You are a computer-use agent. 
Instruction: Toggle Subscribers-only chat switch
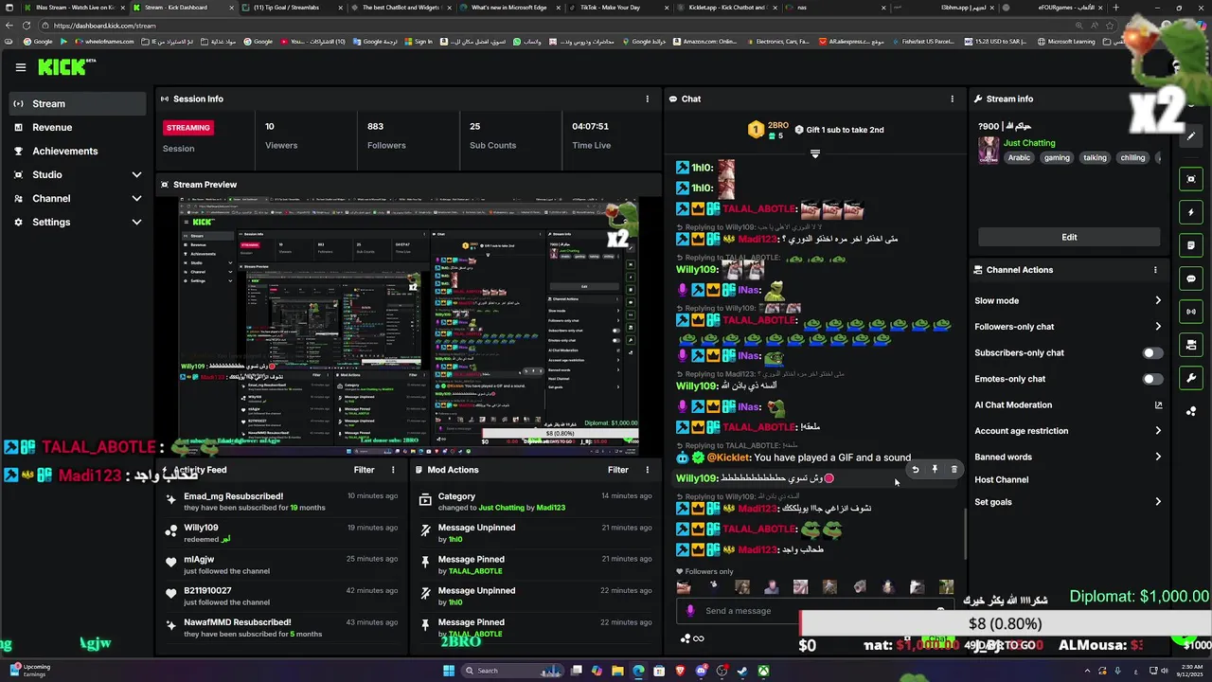[x=1151, y=353]
